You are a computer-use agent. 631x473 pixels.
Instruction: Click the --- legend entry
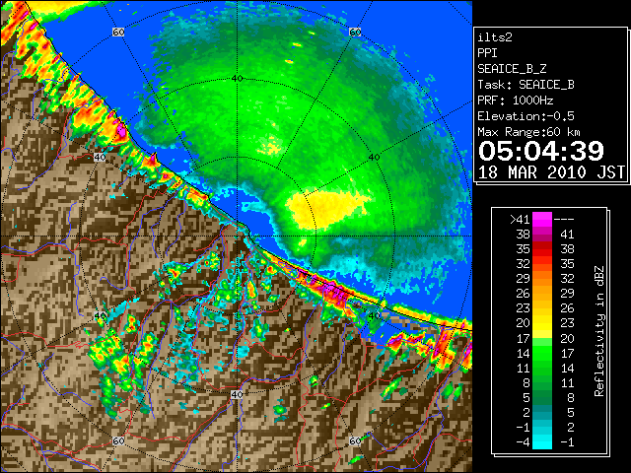[564, 220]
